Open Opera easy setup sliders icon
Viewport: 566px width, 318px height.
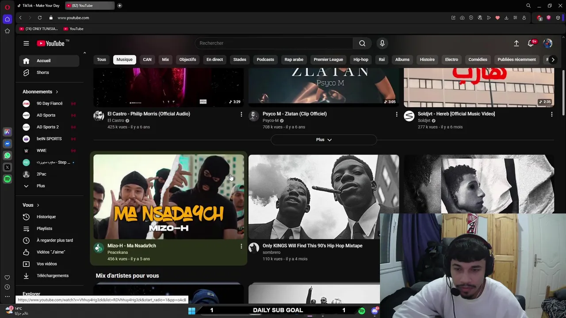[515, 18]
